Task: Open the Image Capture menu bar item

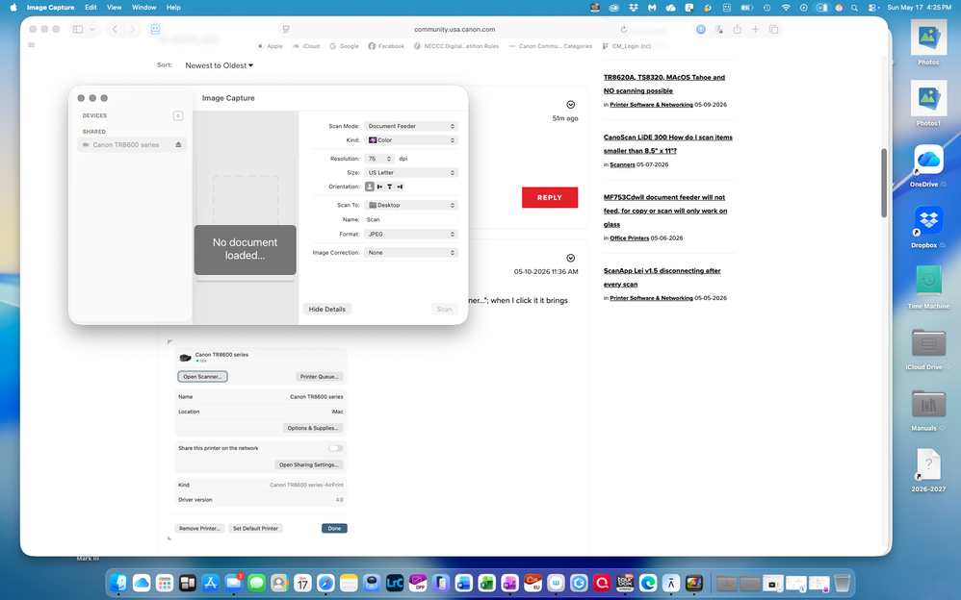Action: (x=50, y=8)
